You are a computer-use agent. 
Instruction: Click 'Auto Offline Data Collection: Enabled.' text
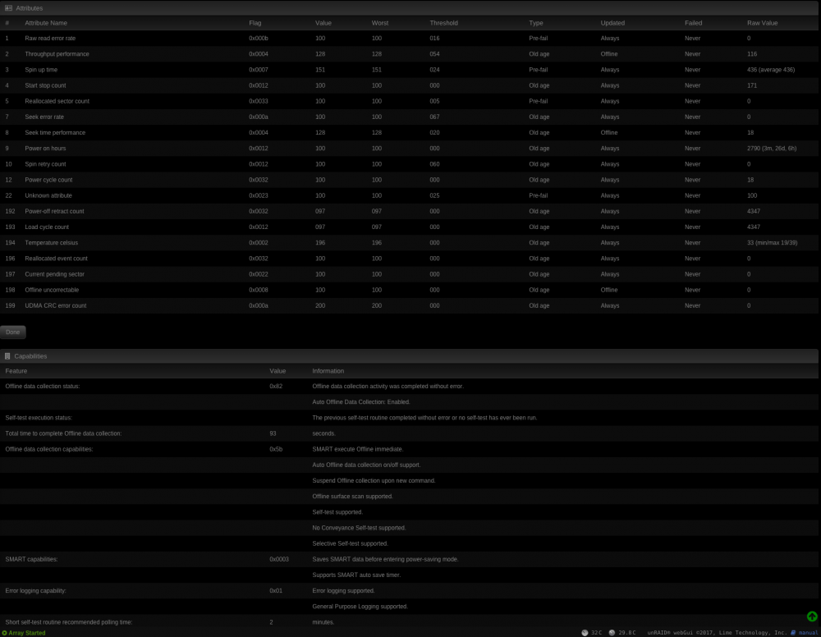pyautogui.click(x=361, y=402)
